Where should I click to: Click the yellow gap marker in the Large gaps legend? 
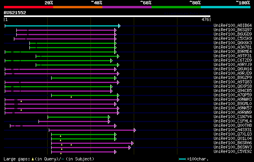point(33,159)
